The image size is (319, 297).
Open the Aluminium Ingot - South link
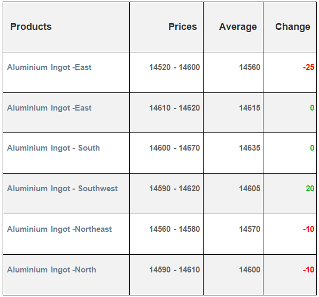[53, 148]
